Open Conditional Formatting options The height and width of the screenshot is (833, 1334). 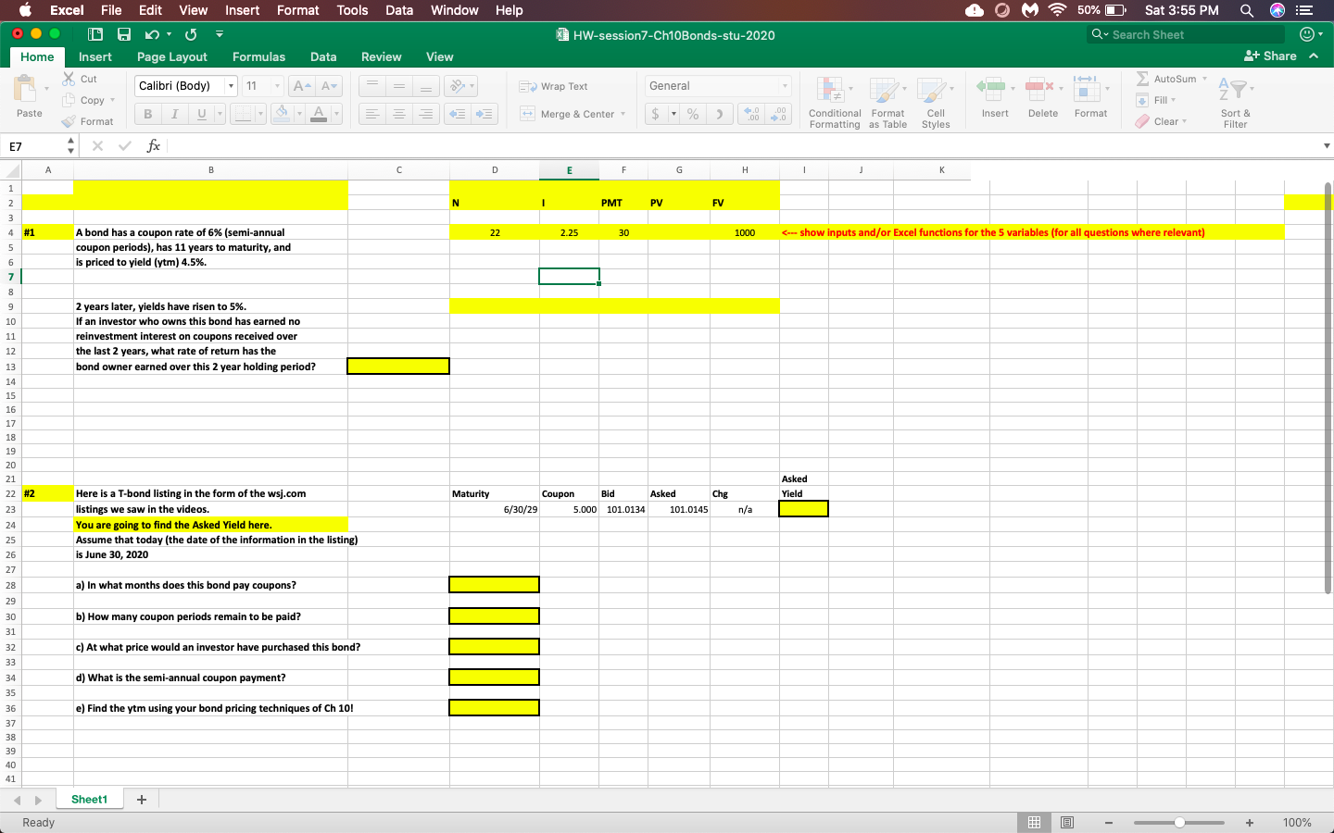pyautogui.click(x=834, y=97)
